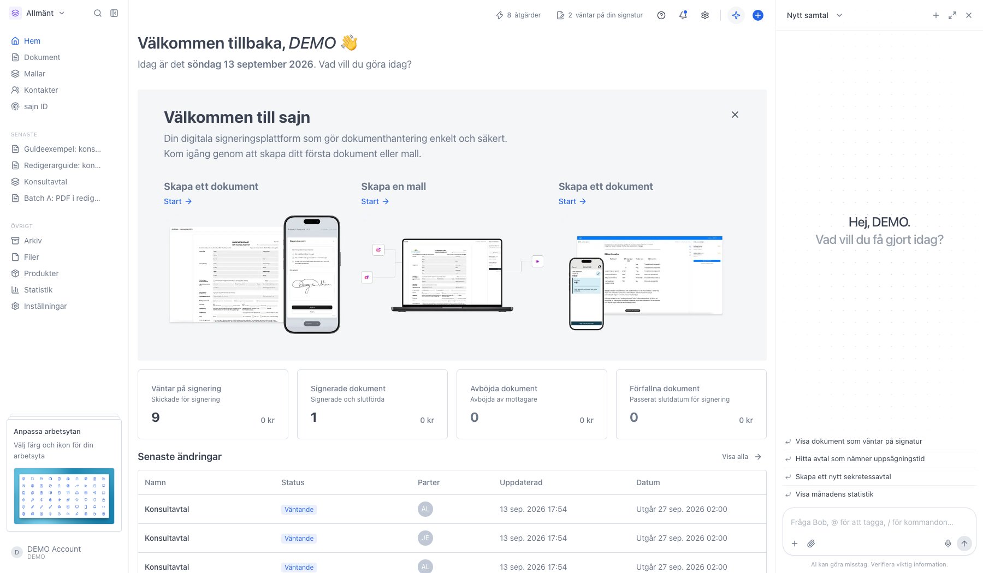This screenshot has height=573, width=983.
Task: Open sajn ID in sidebar
Action: 64,106
